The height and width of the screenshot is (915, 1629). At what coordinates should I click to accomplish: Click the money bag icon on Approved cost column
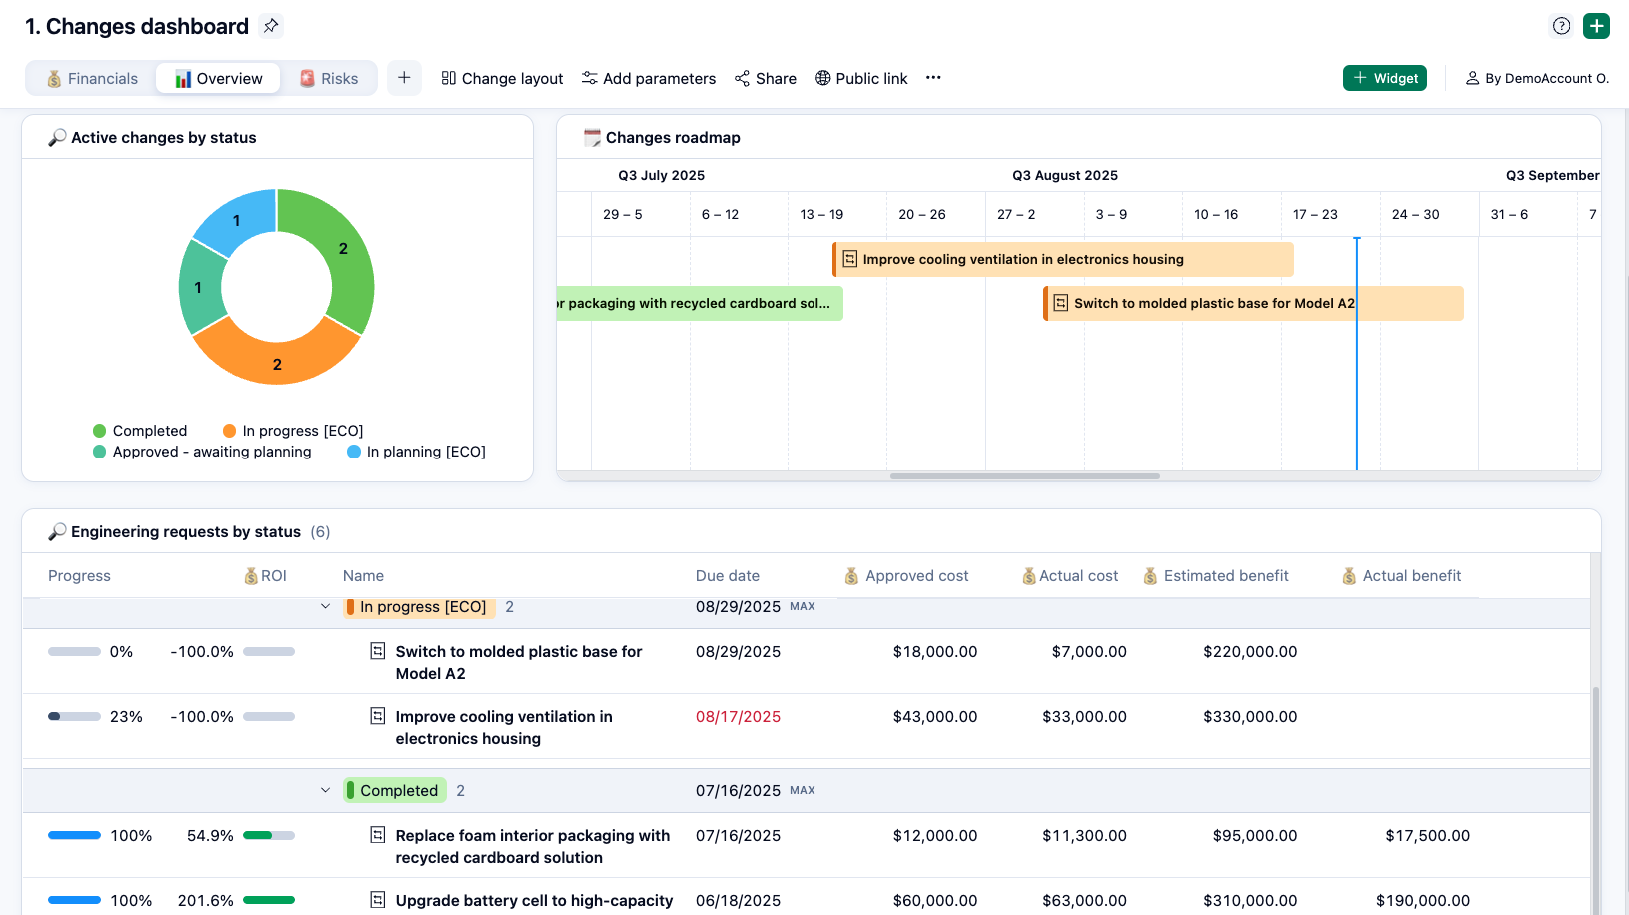click(851, 575)
